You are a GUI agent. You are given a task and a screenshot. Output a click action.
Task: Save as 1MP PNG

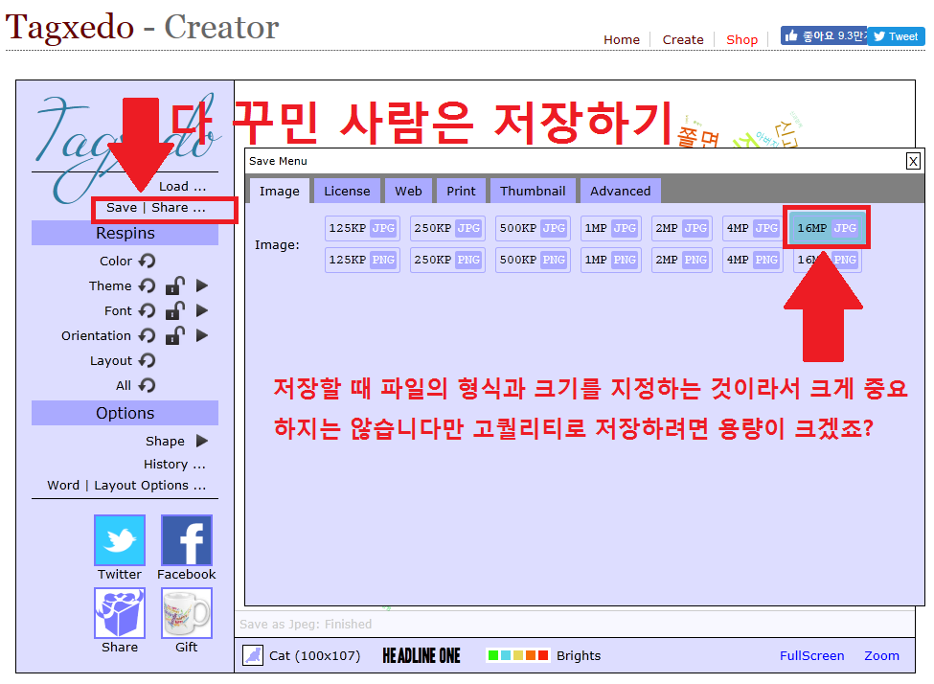pyautogui.click(x=610, y=260)
